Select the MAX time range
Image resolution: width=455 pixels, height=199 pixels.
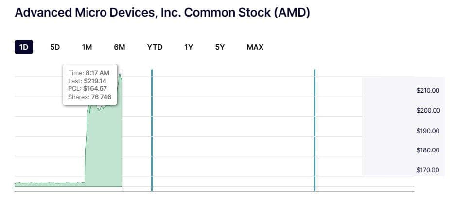(255, 47)
